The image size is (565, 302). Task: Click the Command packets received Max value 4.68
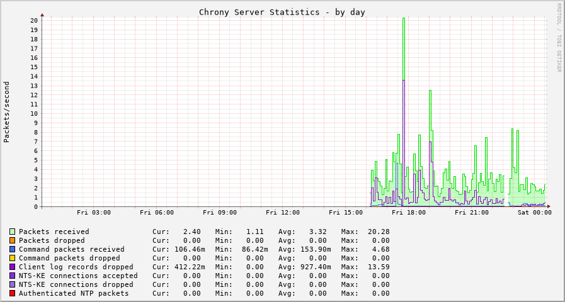[x=381, y=249]
